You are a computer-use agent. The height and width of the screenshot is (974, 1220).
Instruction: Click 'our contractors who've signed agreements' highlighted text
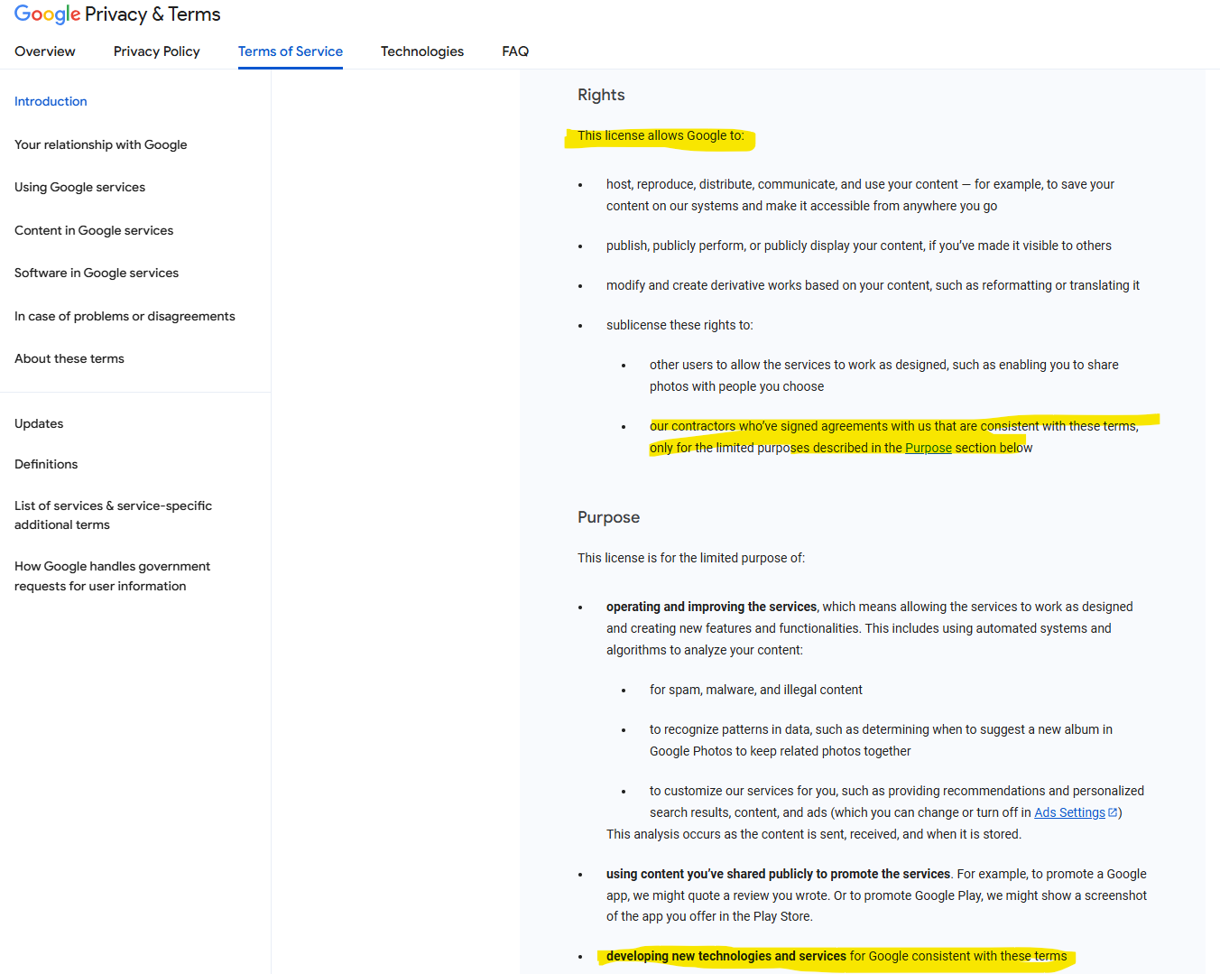tap(894, 437)
